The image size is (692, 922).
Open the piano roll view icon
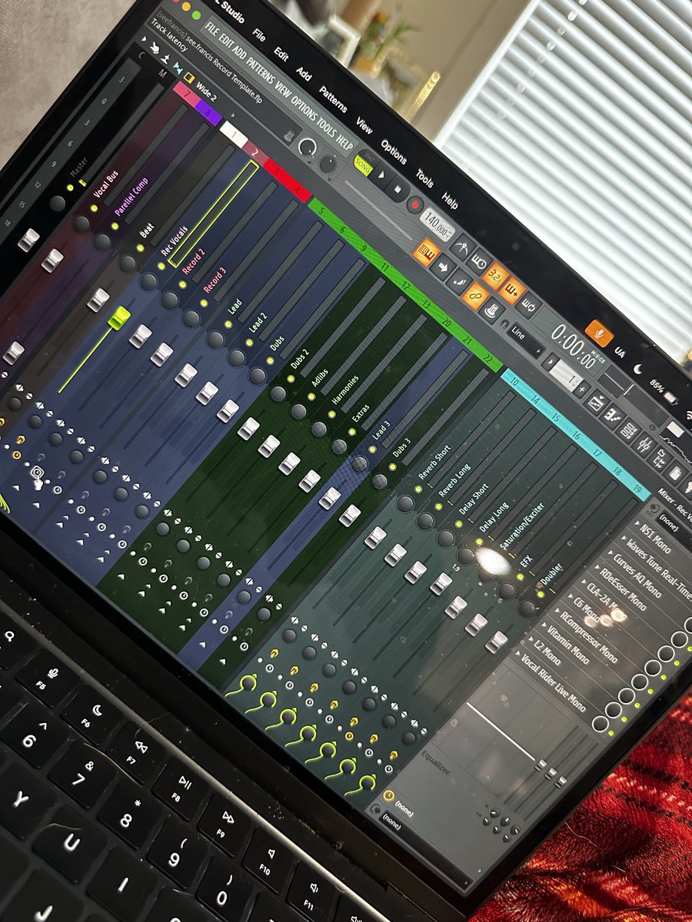[613, 416]
